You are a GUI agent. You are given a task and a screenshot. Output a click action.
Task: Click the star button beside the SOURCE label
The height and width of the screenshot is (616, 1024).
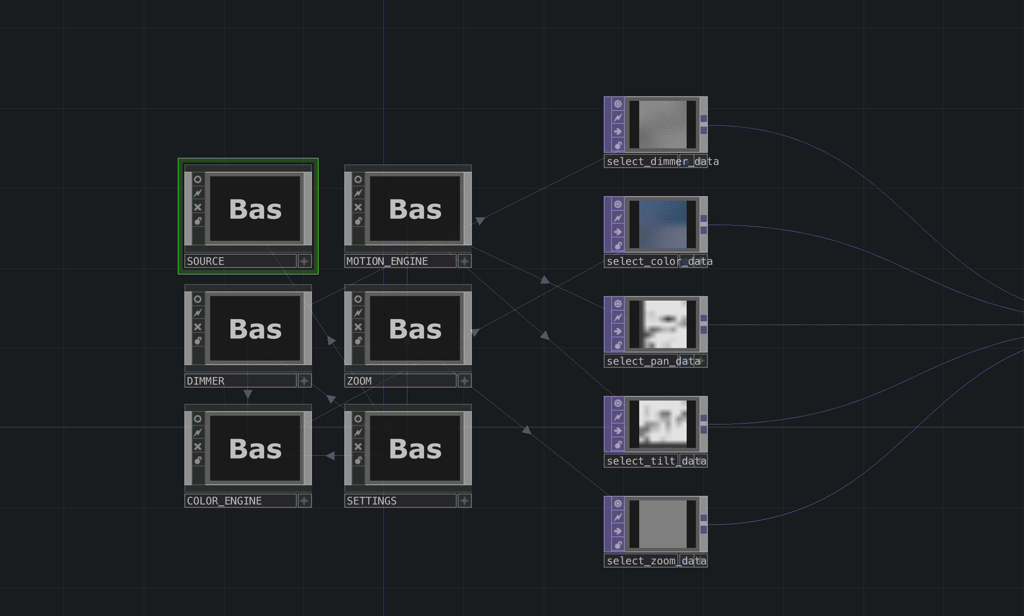tap(304, 261)
